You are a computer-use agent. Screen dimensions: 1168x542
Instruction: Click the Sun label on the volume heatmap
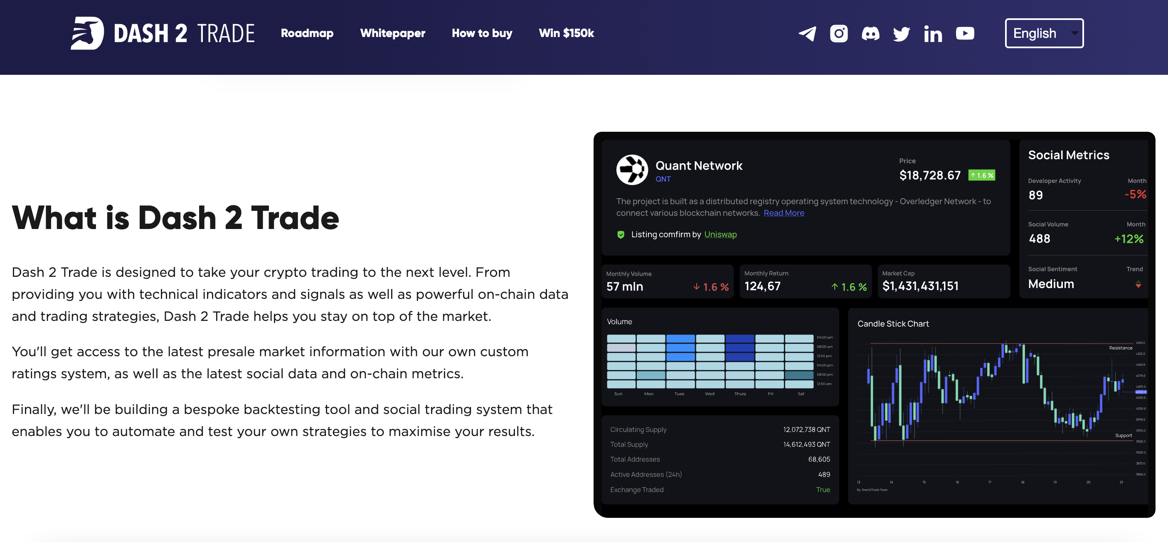point(618,394)
